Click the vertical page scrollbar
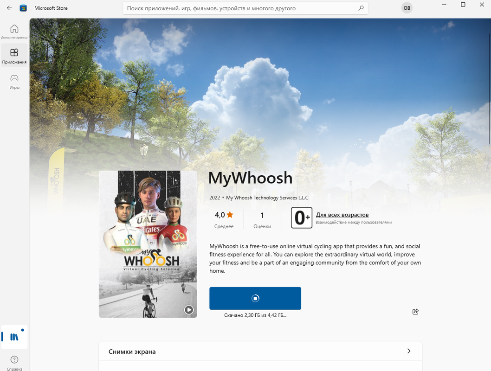 [490, 88]
